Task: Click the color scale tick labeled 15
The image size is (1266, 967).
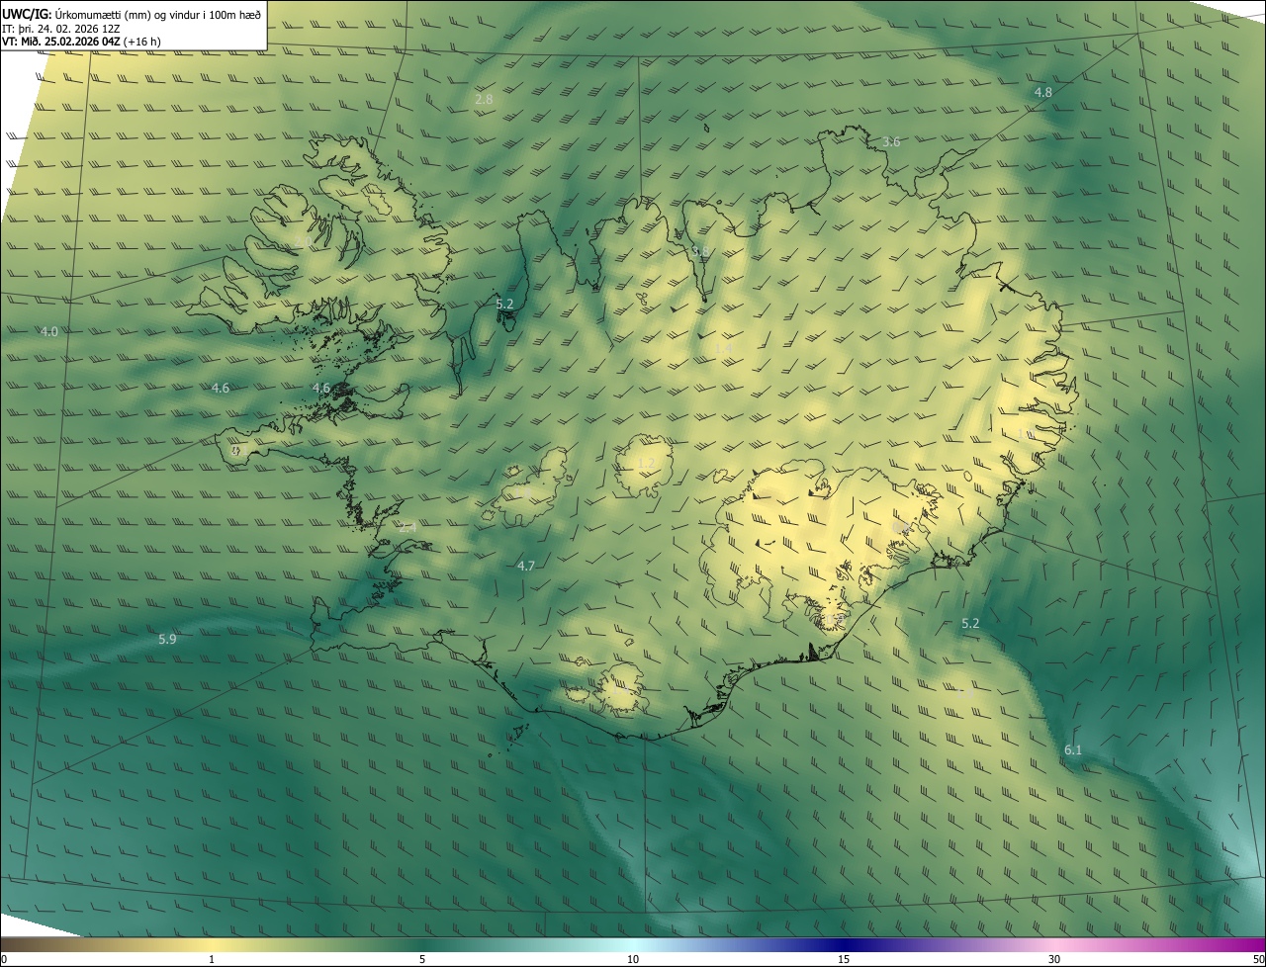Action: tap(844, 959)
